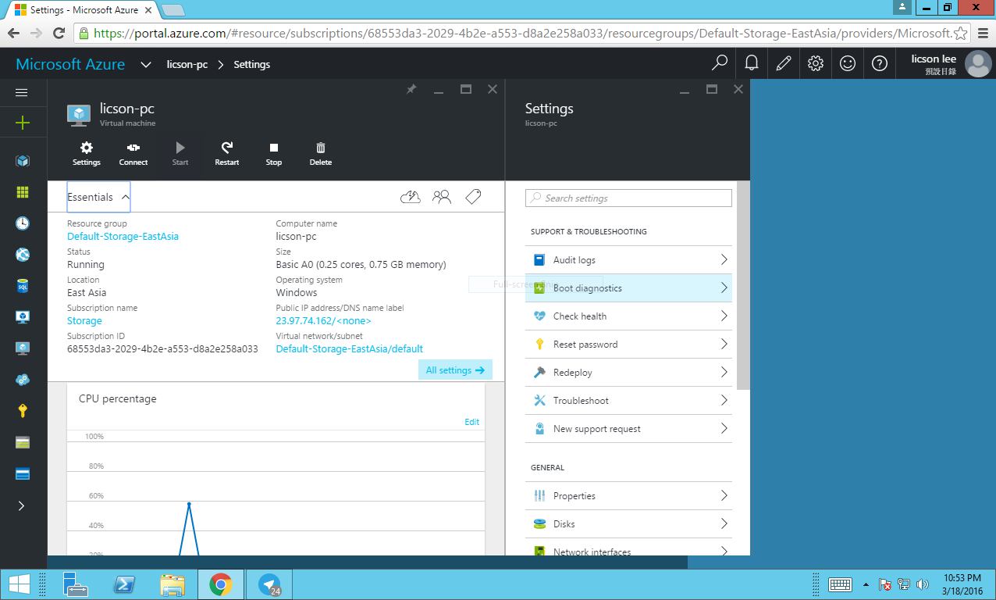Open Subscriptions yellow key icon in sidebar
The image size is (996, 600).
tap(23, 411)
